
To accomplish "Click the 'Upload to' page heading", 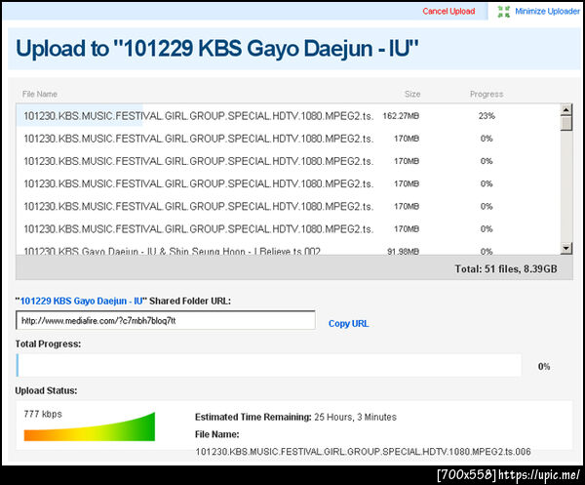I will [x=216, y=49].
